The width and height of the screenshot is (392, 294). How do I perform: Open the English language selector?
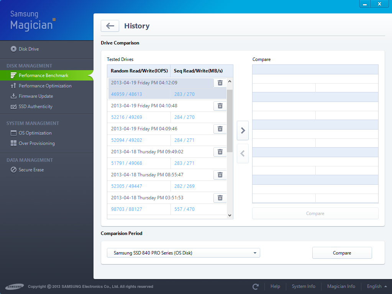pos(377,286)
